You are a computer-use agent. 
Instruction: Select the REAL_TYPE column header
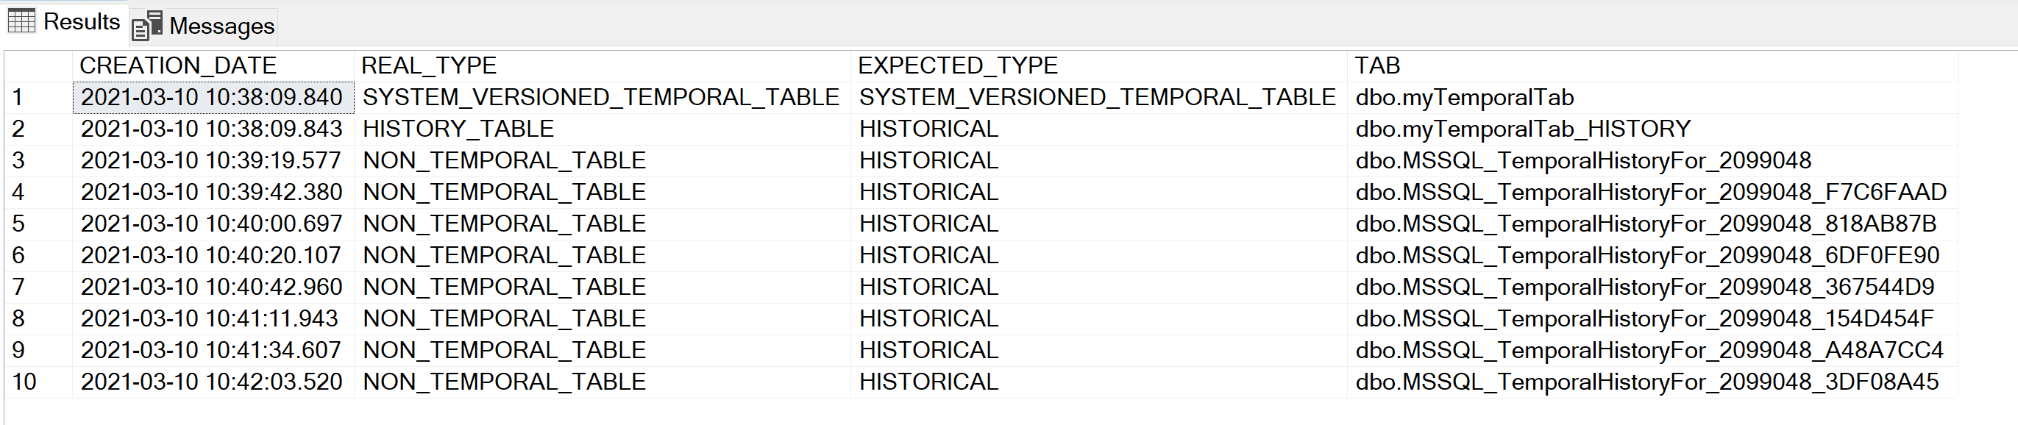pyautogui.click(x=428, y=65)
